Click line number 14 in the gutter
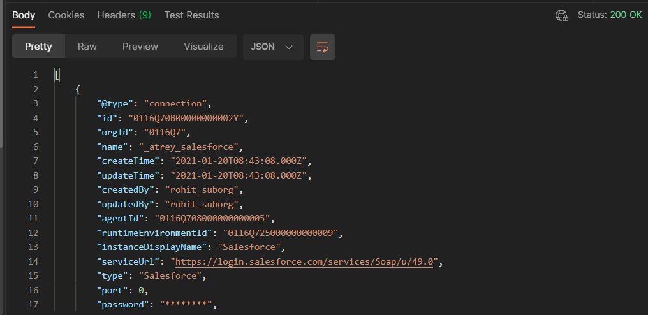Screen dimensions: 648x315 33,261
